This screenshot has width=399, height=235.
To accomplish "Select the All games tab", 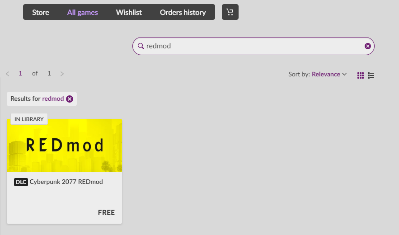I will (x=83, y=12).
